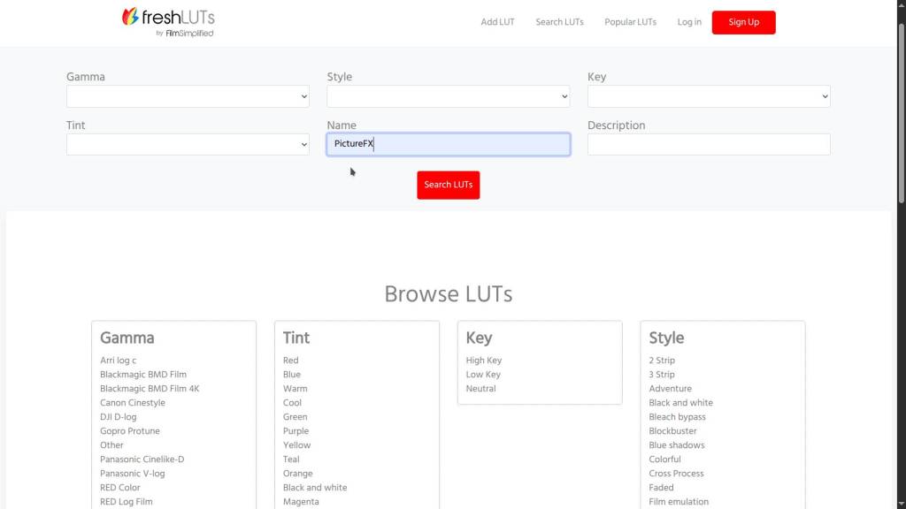
Task: Select High Key link
Action: pyautogui.click(x=484, y=361)
